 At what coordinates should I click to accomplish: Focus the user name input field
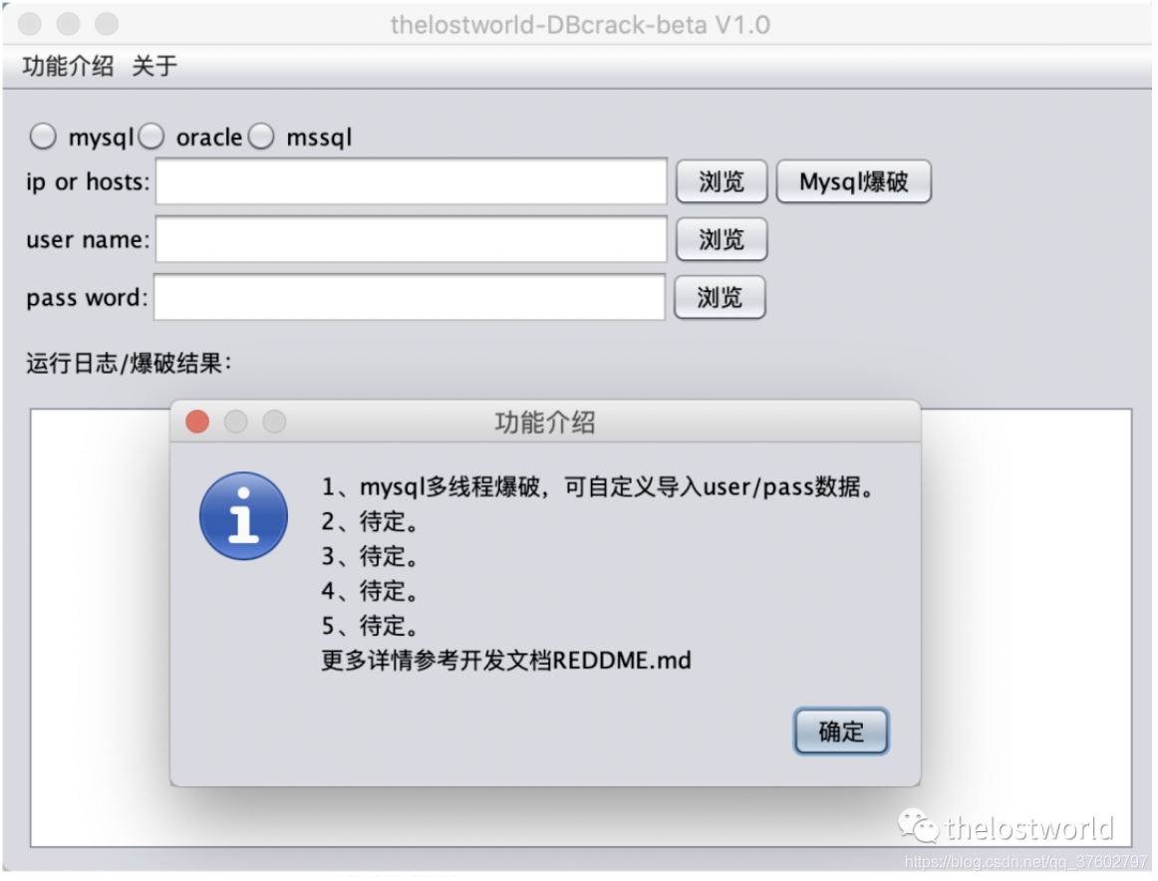[x=412, y=239]
